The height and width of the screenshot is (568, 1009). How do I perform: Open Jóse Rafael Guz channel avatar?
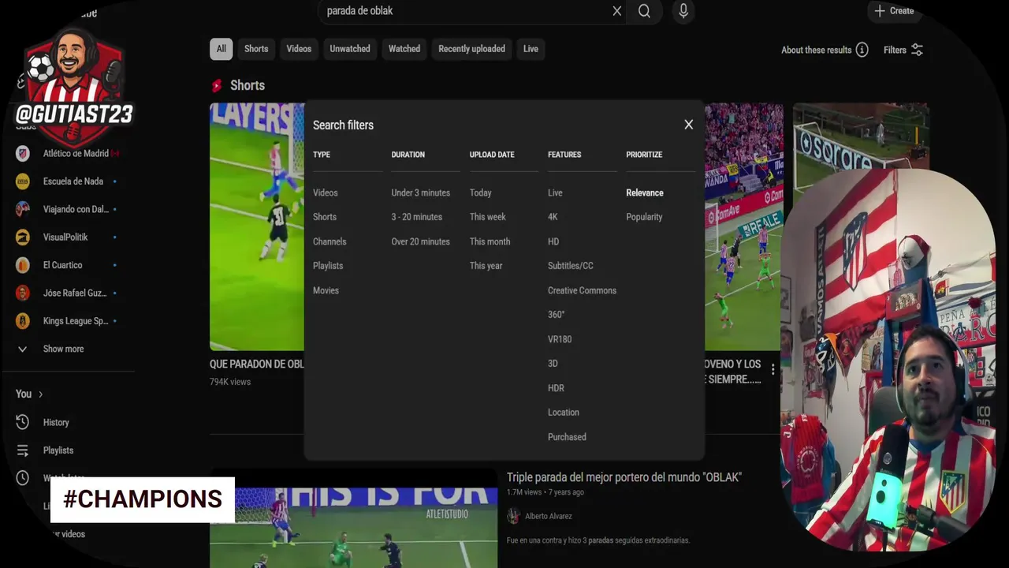tap(23, 293)
